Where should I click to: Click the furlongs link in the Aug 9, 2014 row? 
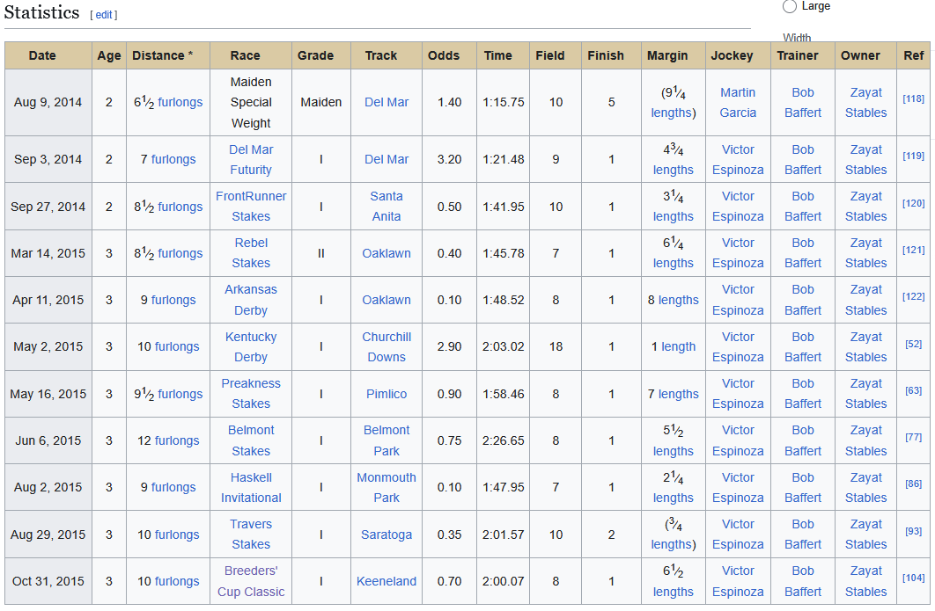(x=180, y=103)
